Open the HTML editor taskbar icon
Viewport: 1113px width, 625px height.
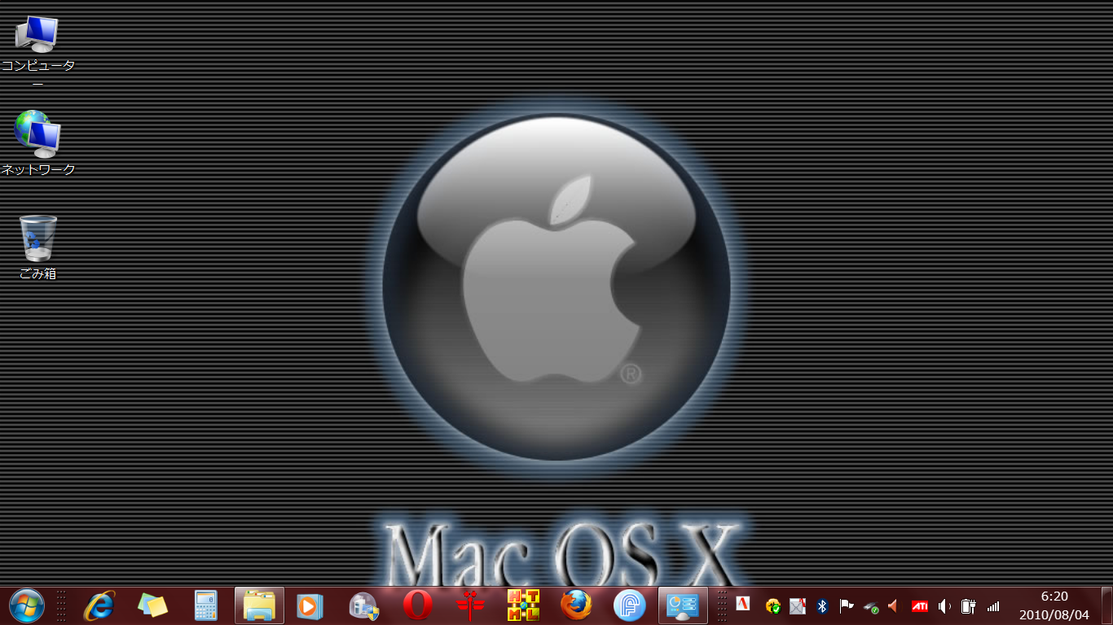[x=523, y=605]
